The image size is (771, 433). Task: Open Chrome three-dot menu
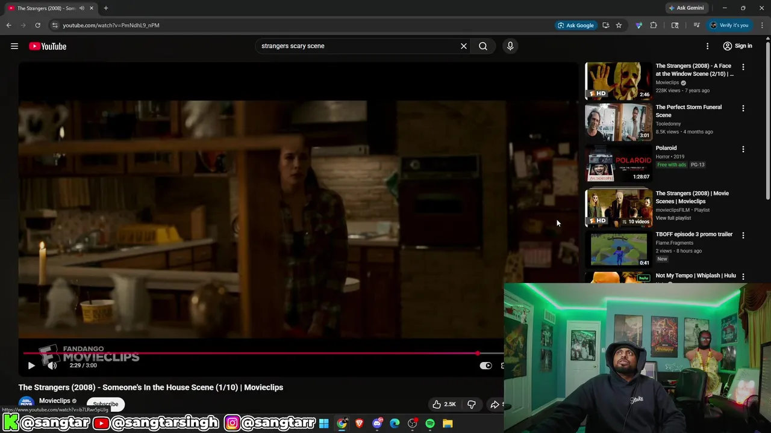click(x=762, y=25)
